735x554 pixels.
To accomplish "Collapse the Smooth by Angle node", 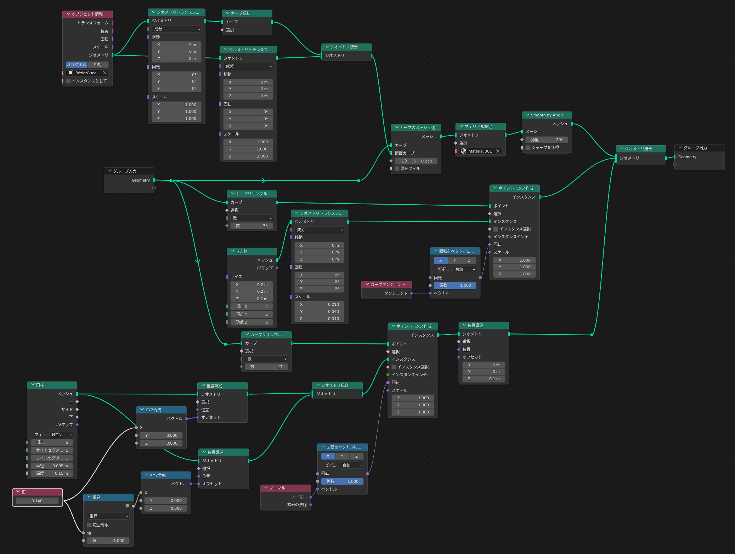I will pos(527,115).
